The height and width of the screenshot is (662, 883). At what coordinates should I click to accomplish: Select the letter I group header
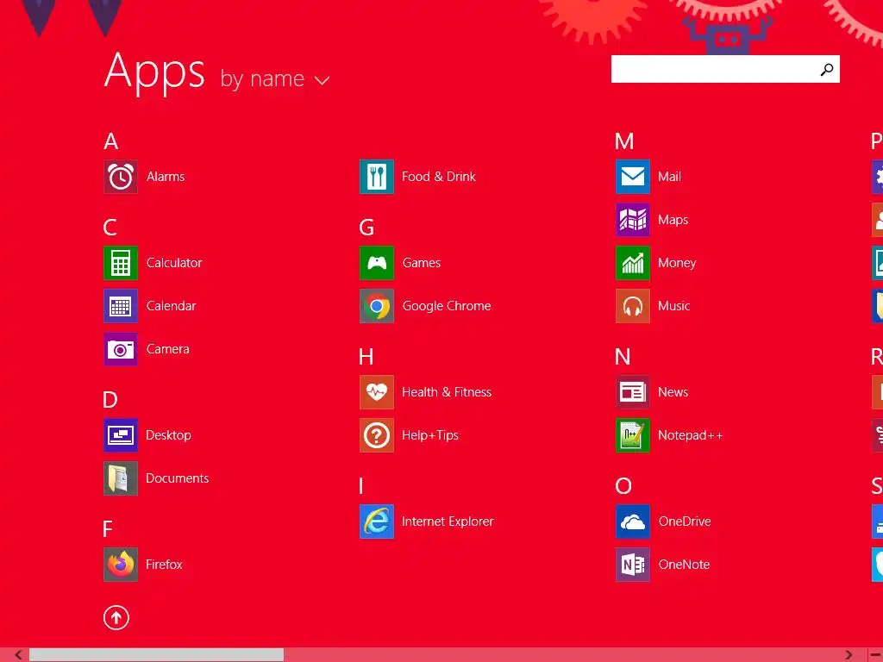pos(361,486)
